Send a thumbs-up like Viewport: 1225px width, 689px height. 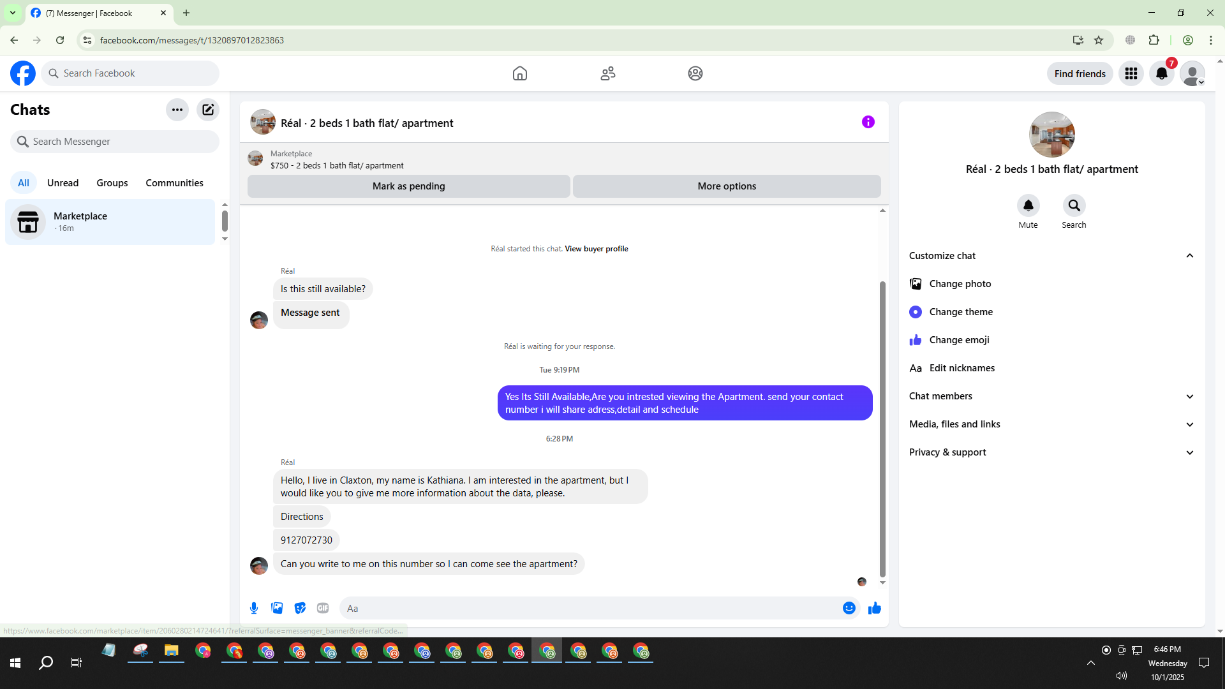(x=875, y=608)
